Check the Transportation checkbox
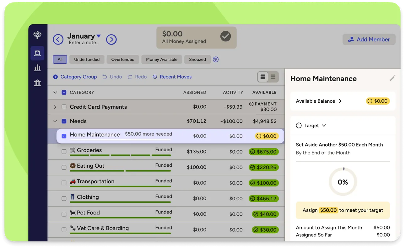This screenshot has width=405, height=248. click(x=64, y=183)
